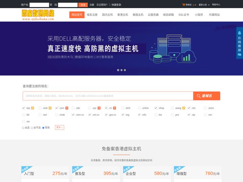This screenshot has width=243, height=182.
Task: Open the SSL证书 menu item
Action: tap(184, 15)
